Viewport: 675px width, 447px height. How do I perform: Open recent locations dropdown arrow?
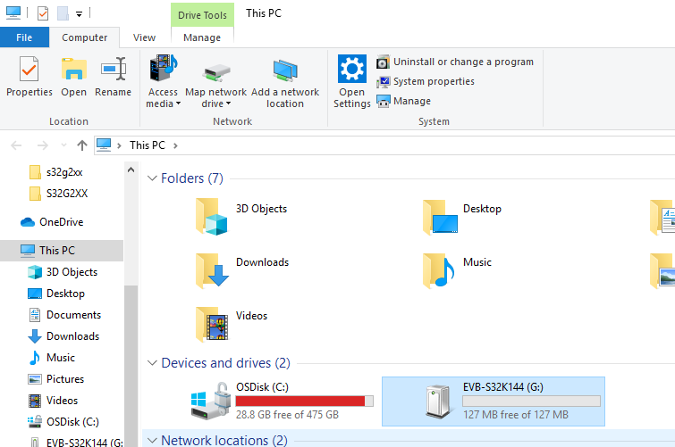pos(63,145)
